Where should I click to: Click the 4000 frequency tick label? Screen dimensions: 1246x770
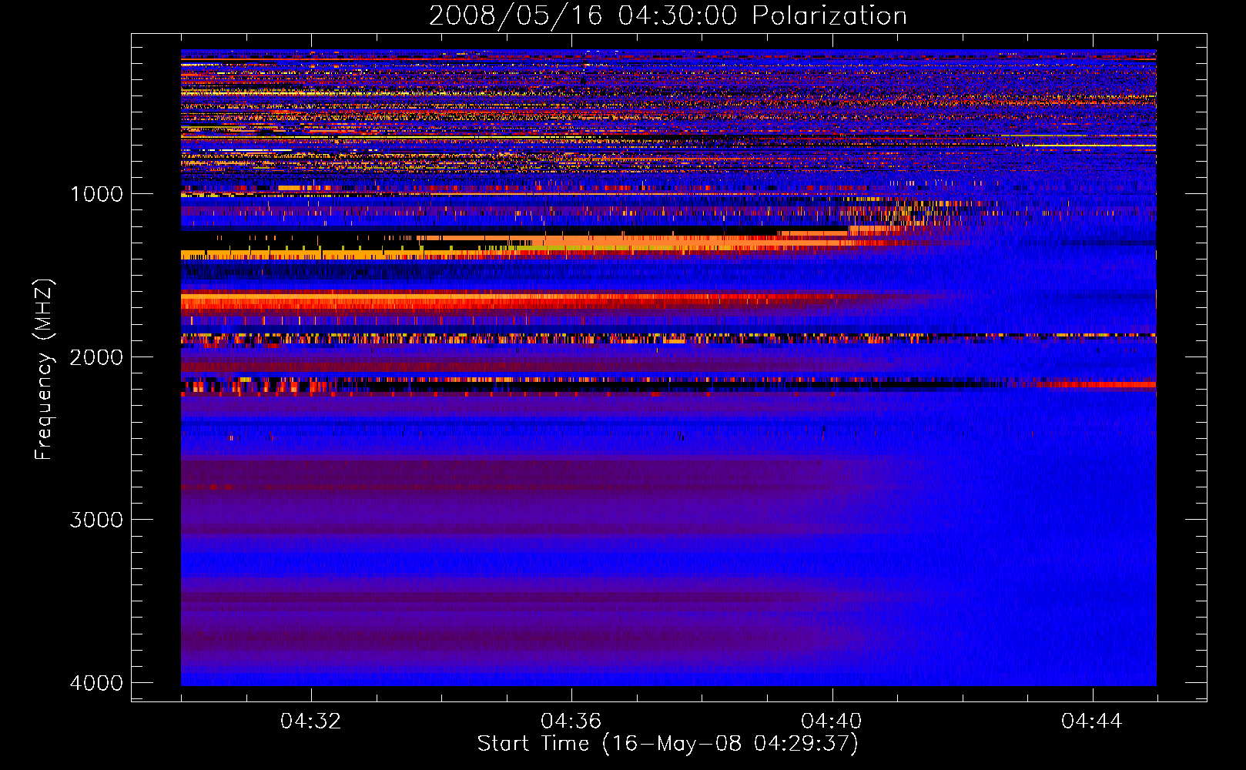coord(96,683)
